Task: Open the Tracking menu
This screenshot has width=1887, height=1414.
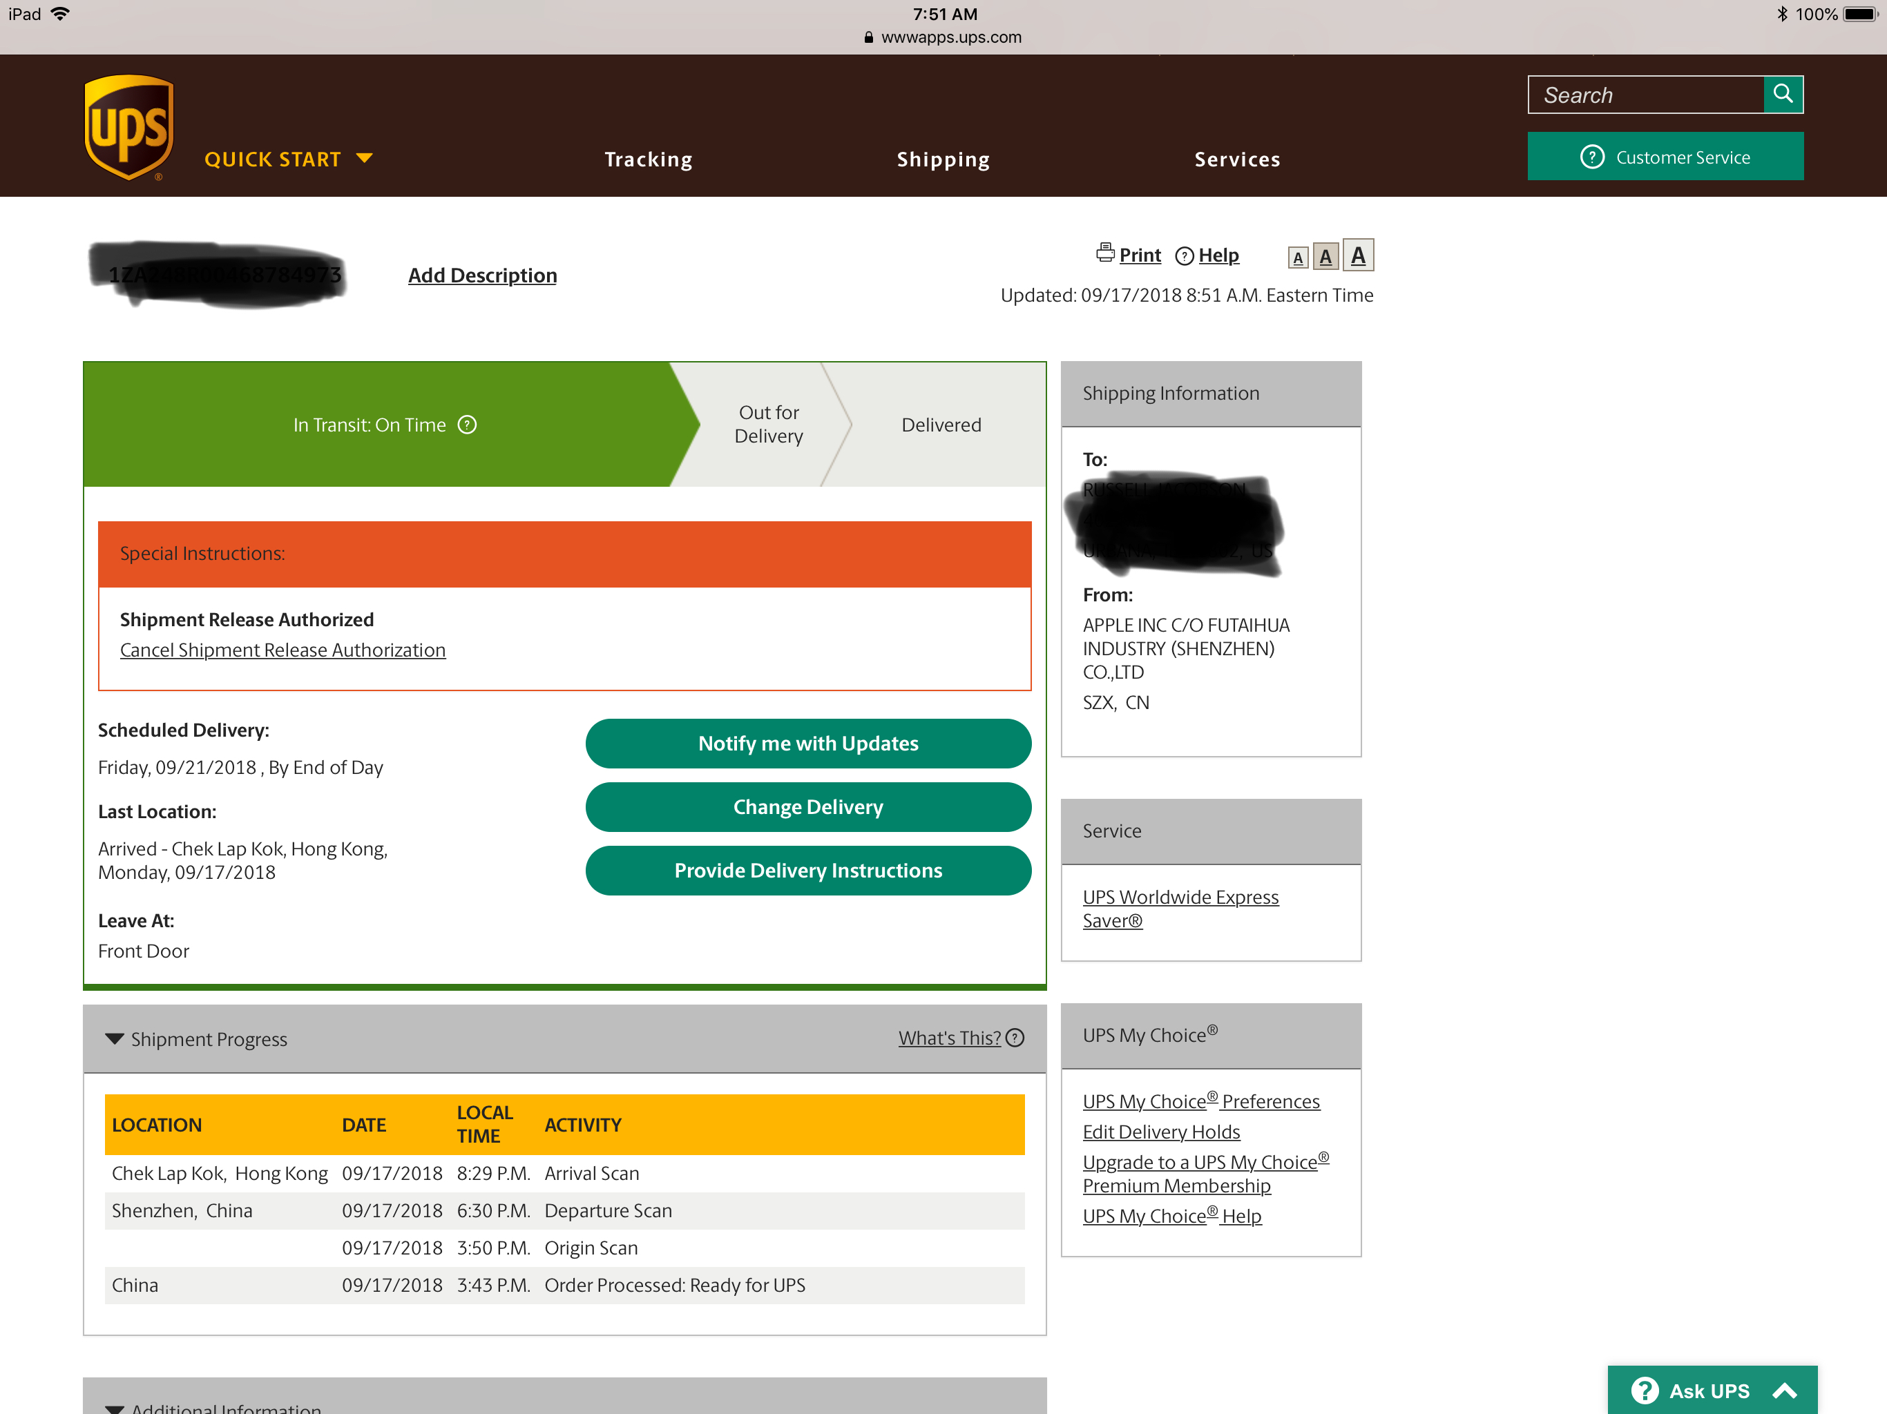Action: [x=647, y=159]
